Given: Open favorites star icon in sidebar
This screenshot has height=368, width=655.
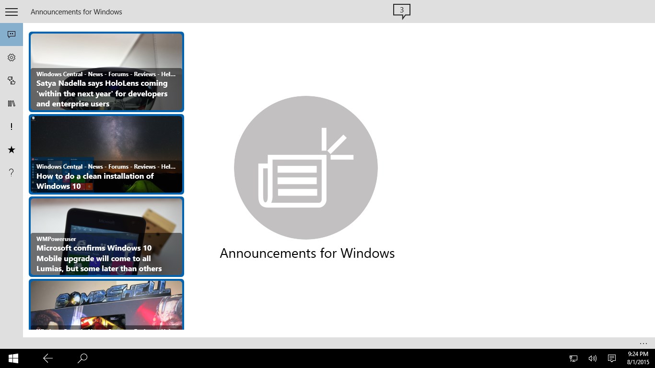Looking at the screenshot, I should click(12, 149).
